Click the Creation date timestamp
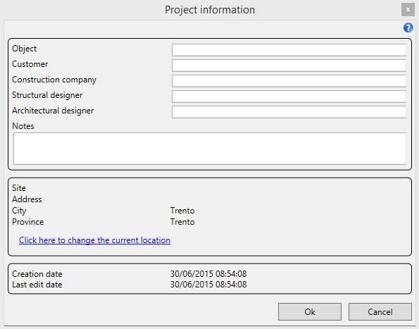Screen dimensions: 419x329 pos(208,274)
